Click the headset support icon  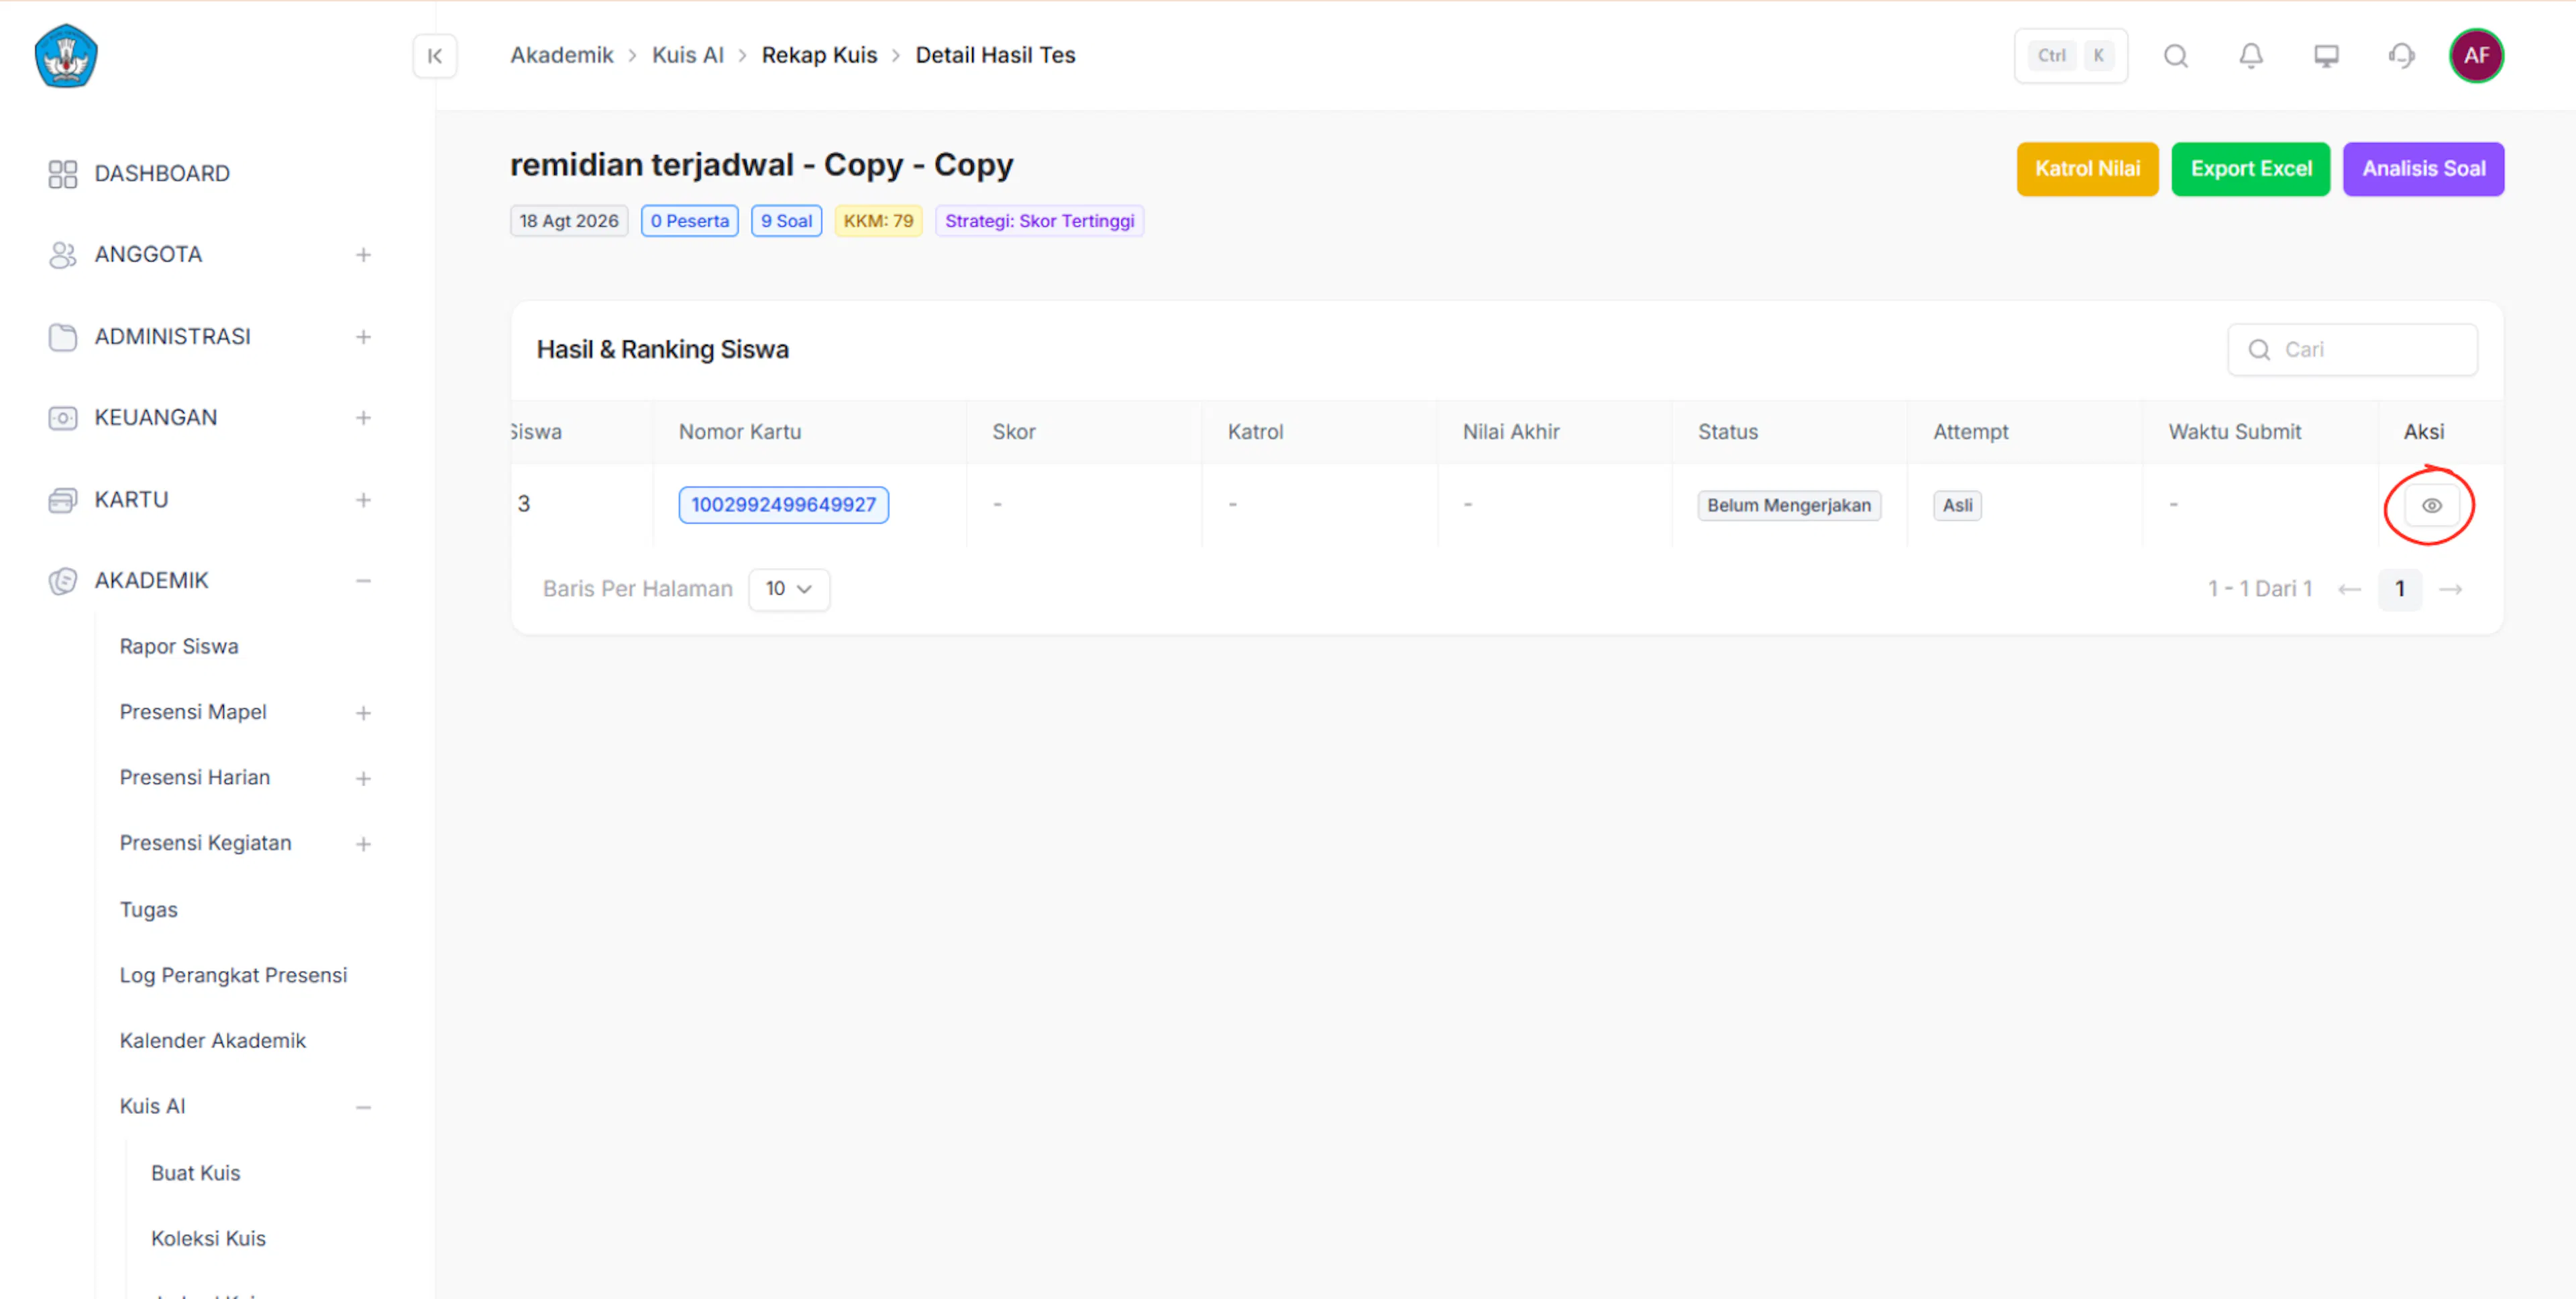(2401, 56)
